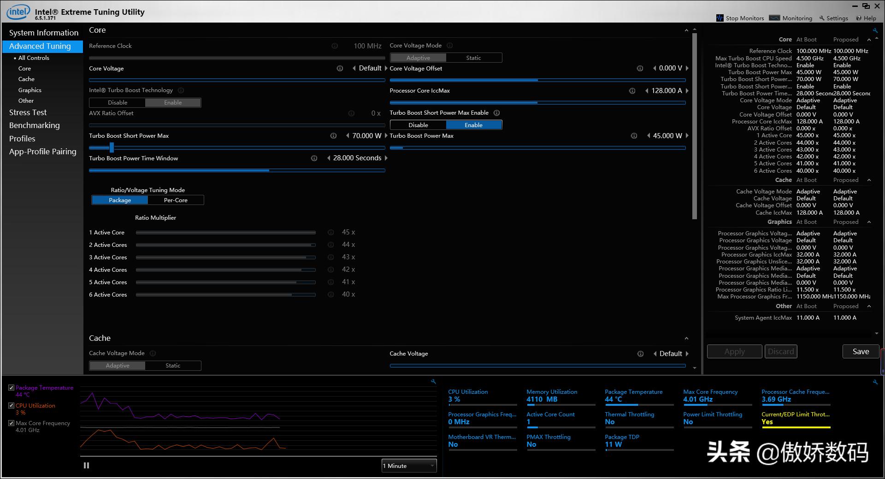Uncheck the Package Temperature checkbox
885x479 pixels.
tap(12, 388)
